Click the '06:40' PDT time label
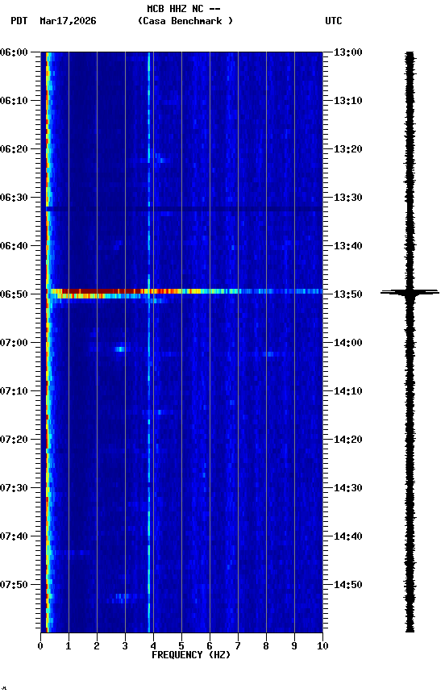The width and height of the screenshot is (445, 697). [14, 246]
